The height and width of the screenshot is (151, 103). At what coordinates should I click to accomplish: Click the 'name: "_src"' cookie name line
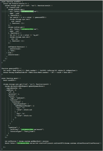tap(15, 31)
